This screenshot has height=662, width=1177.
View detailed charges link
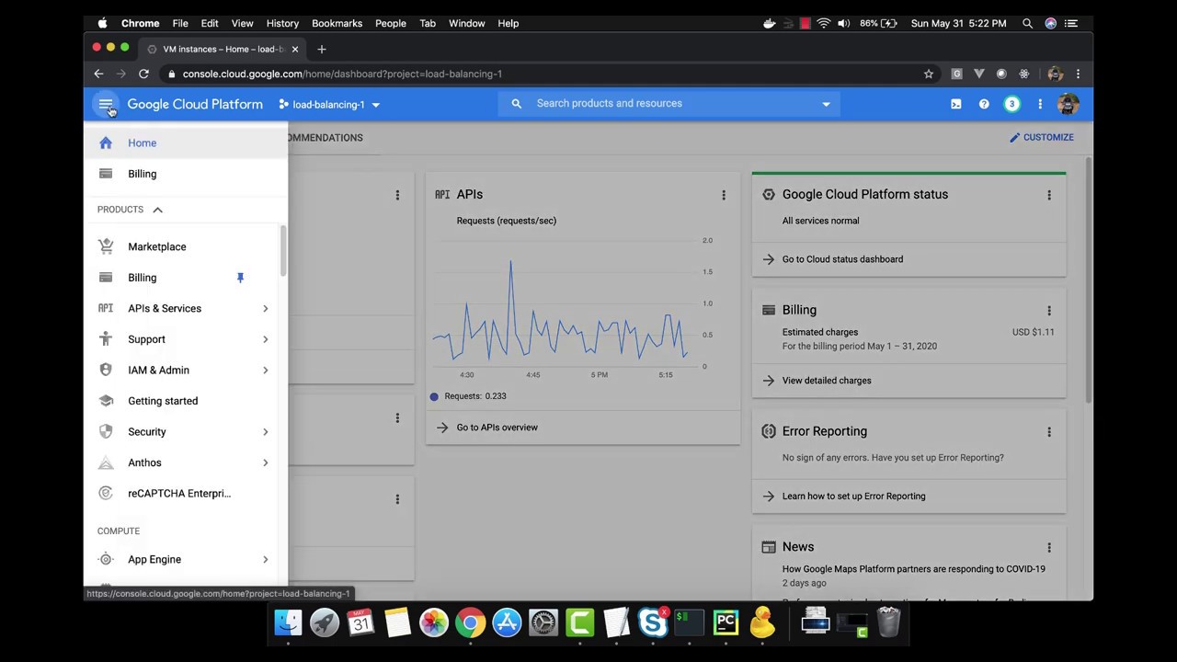click(x=827, y=381)
